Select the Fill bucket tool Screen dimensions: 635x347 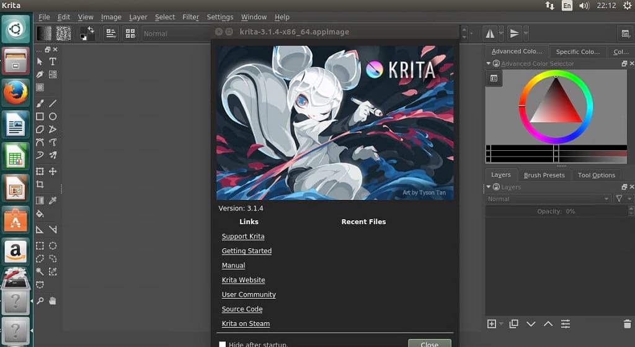tap(40, 214)
